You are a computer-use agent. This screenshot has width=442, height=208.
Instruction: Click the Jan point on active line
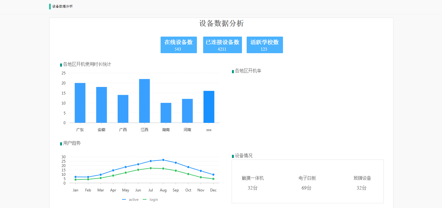coord(75,177)
